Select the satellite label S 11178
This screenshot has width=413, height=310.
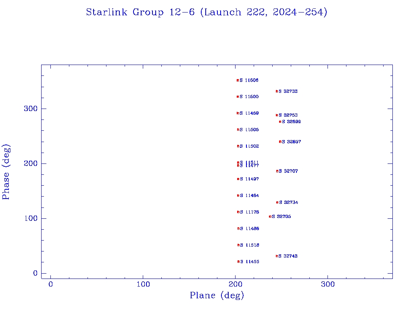point(249,212)
